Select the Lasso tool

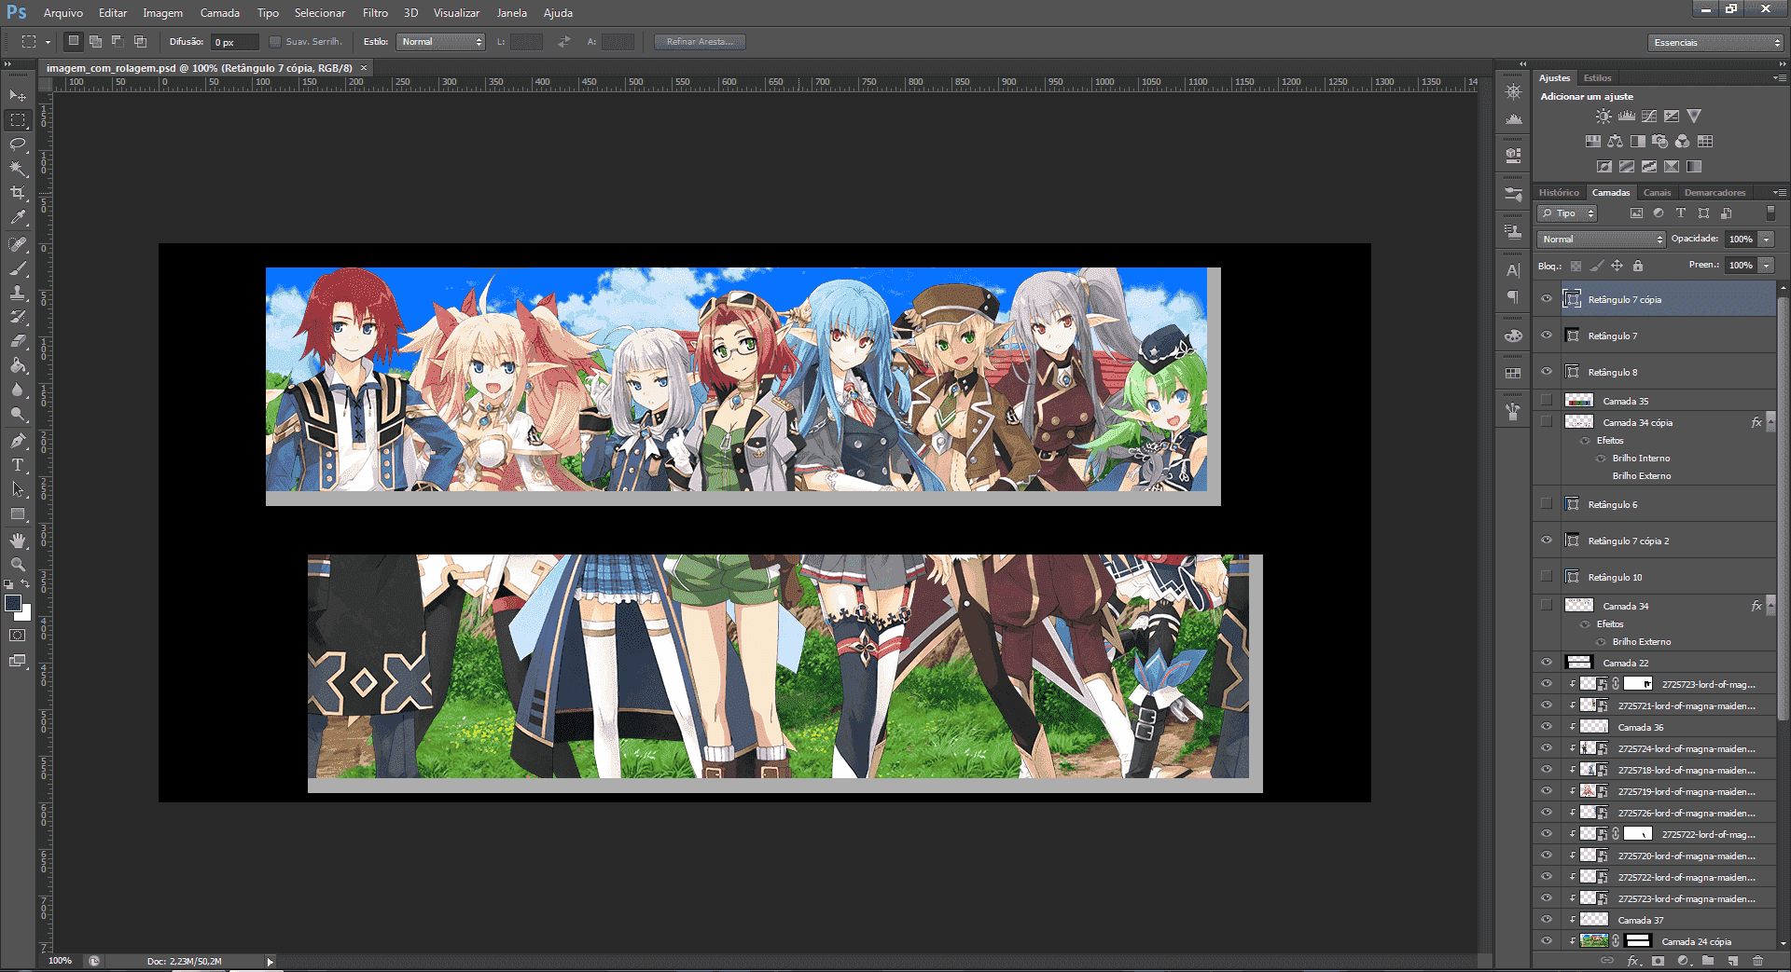(x=18, y=144)
